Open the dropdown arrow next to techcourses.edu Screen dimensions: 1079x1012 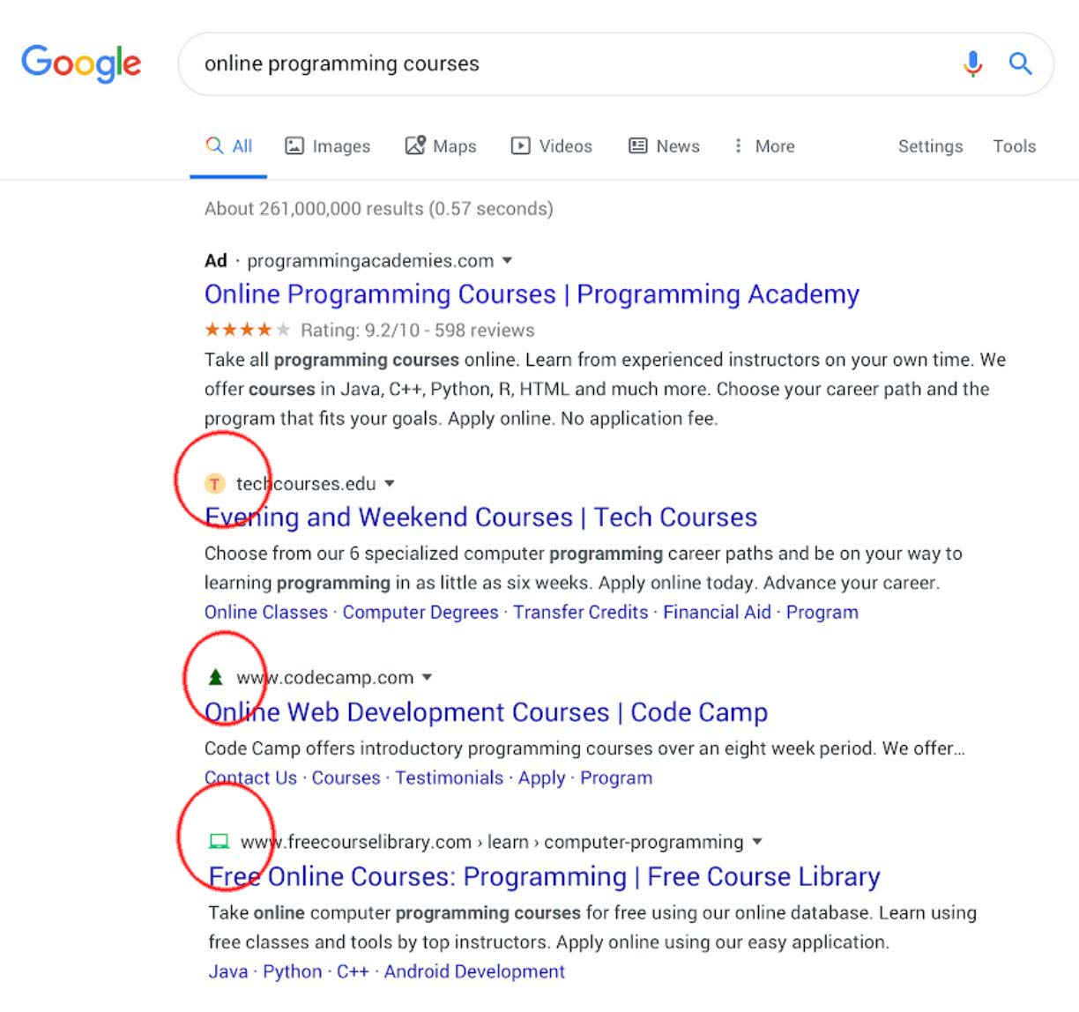coord(390,483)
